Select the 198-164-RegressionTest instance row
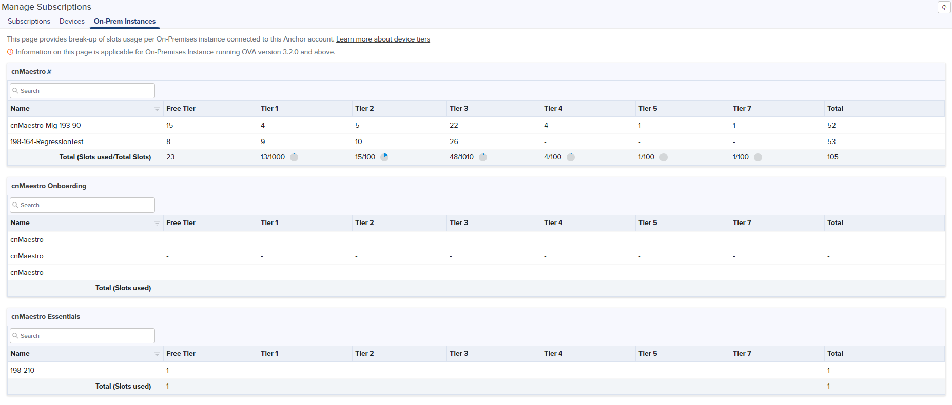The image size is (952, 405). pyautogui.click(x=476, y=141)
